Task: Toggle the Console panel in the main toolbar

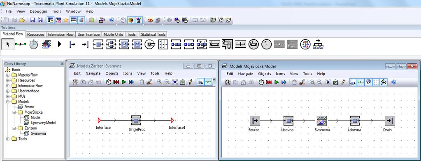Action: 74,20
